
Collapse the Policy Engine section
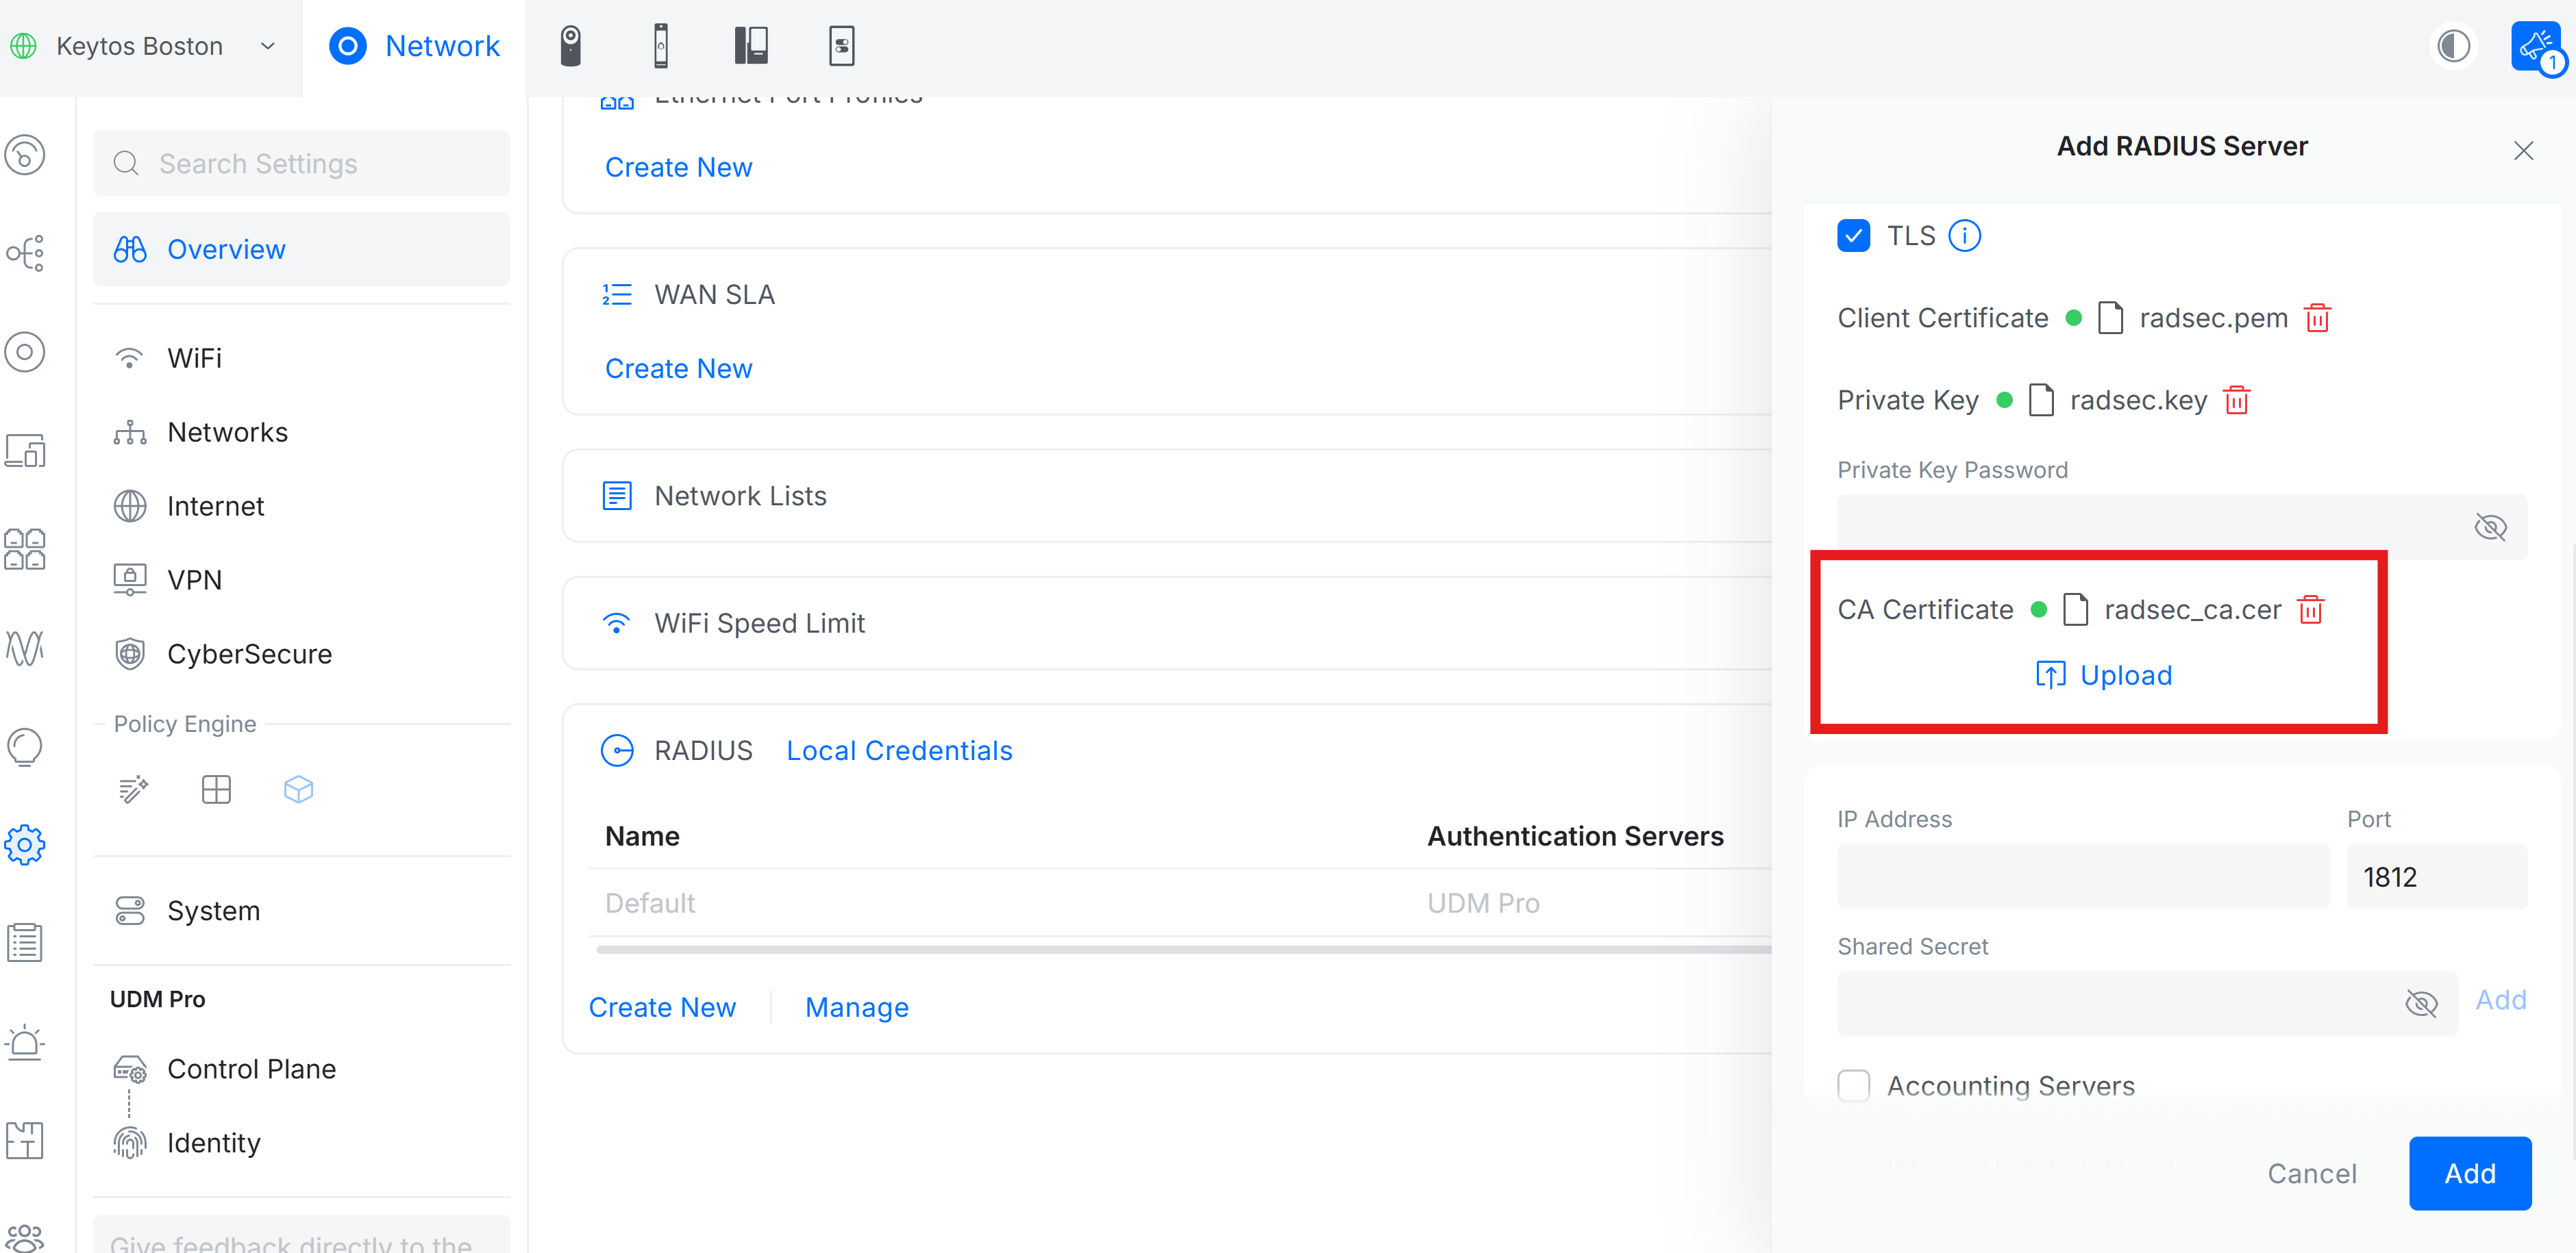(x=184, y=724)
